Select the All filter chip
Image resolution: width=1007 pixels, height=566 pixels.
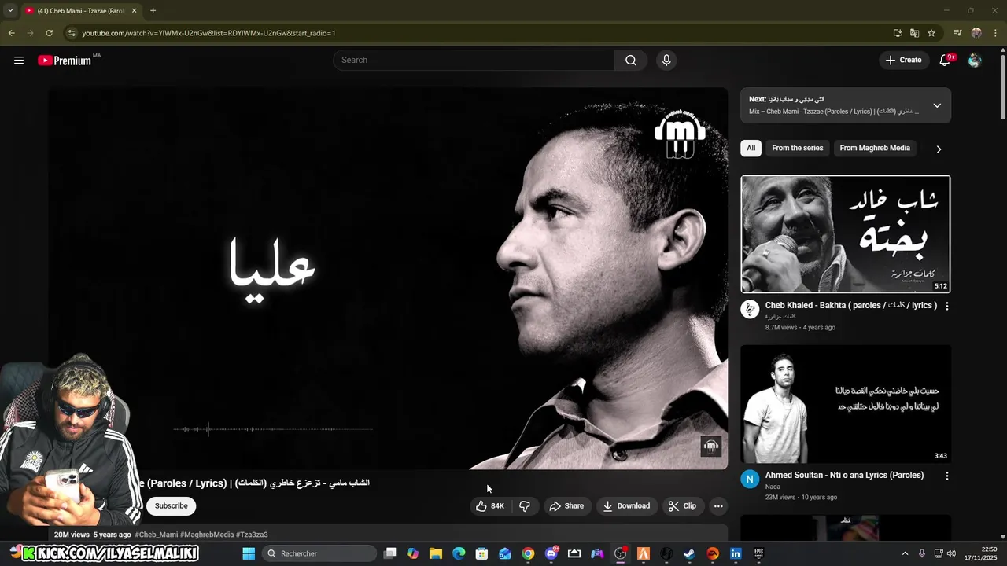pyautogui.click(x=751, y=148)
